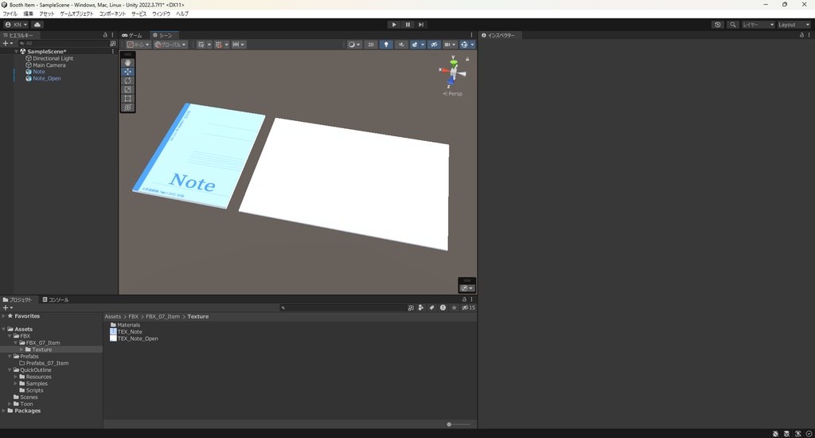Select Main Camera in hierarchy
This screenshot has width=815, height=438.
pos(49,65)
